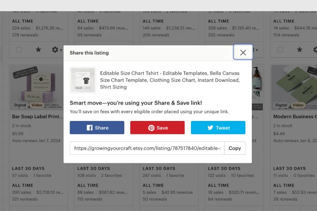Select the 'Smart move' heading text
317x211 pixels.
tap(136, 103)
